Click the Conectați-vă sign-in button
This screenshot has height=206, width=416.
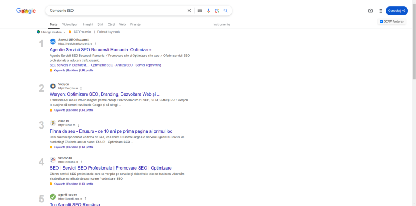[396, 11]
